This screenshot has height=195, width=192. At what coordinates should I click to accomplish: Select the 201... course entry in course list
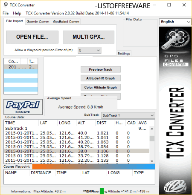pyautogui.click(x=21, y=67)
